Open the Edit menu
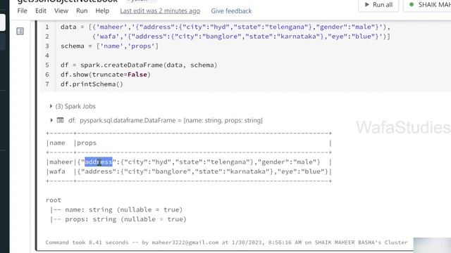Screen dimensions: 451x253 41,11
